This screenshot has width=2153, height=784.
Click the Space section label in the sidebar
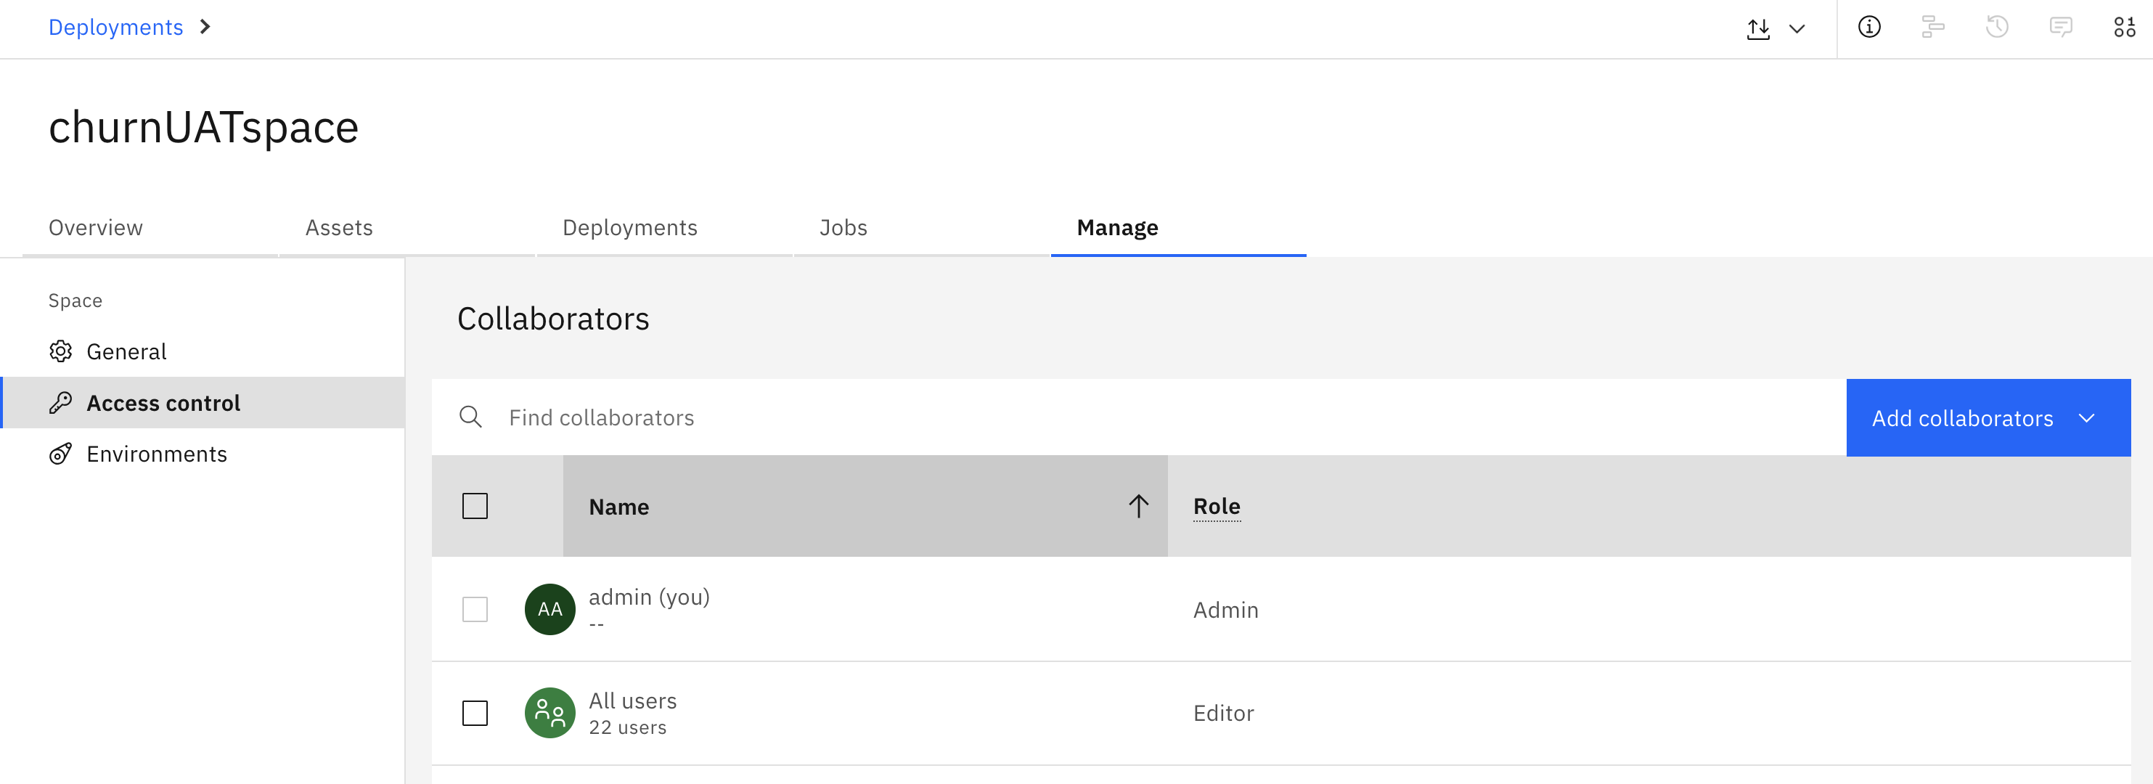[75, 300]
